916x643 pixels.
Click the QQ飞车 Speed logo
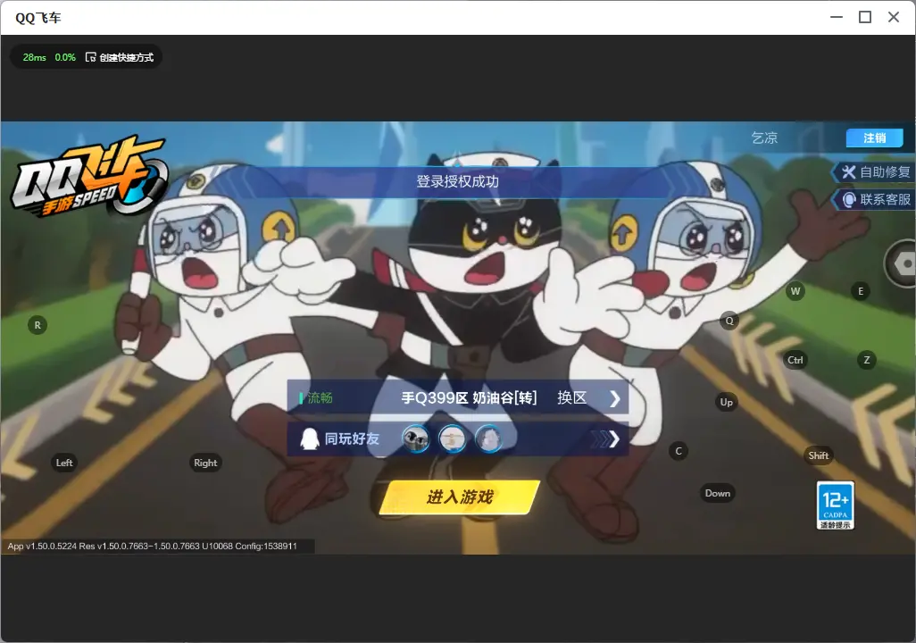[x=88, y=177]
